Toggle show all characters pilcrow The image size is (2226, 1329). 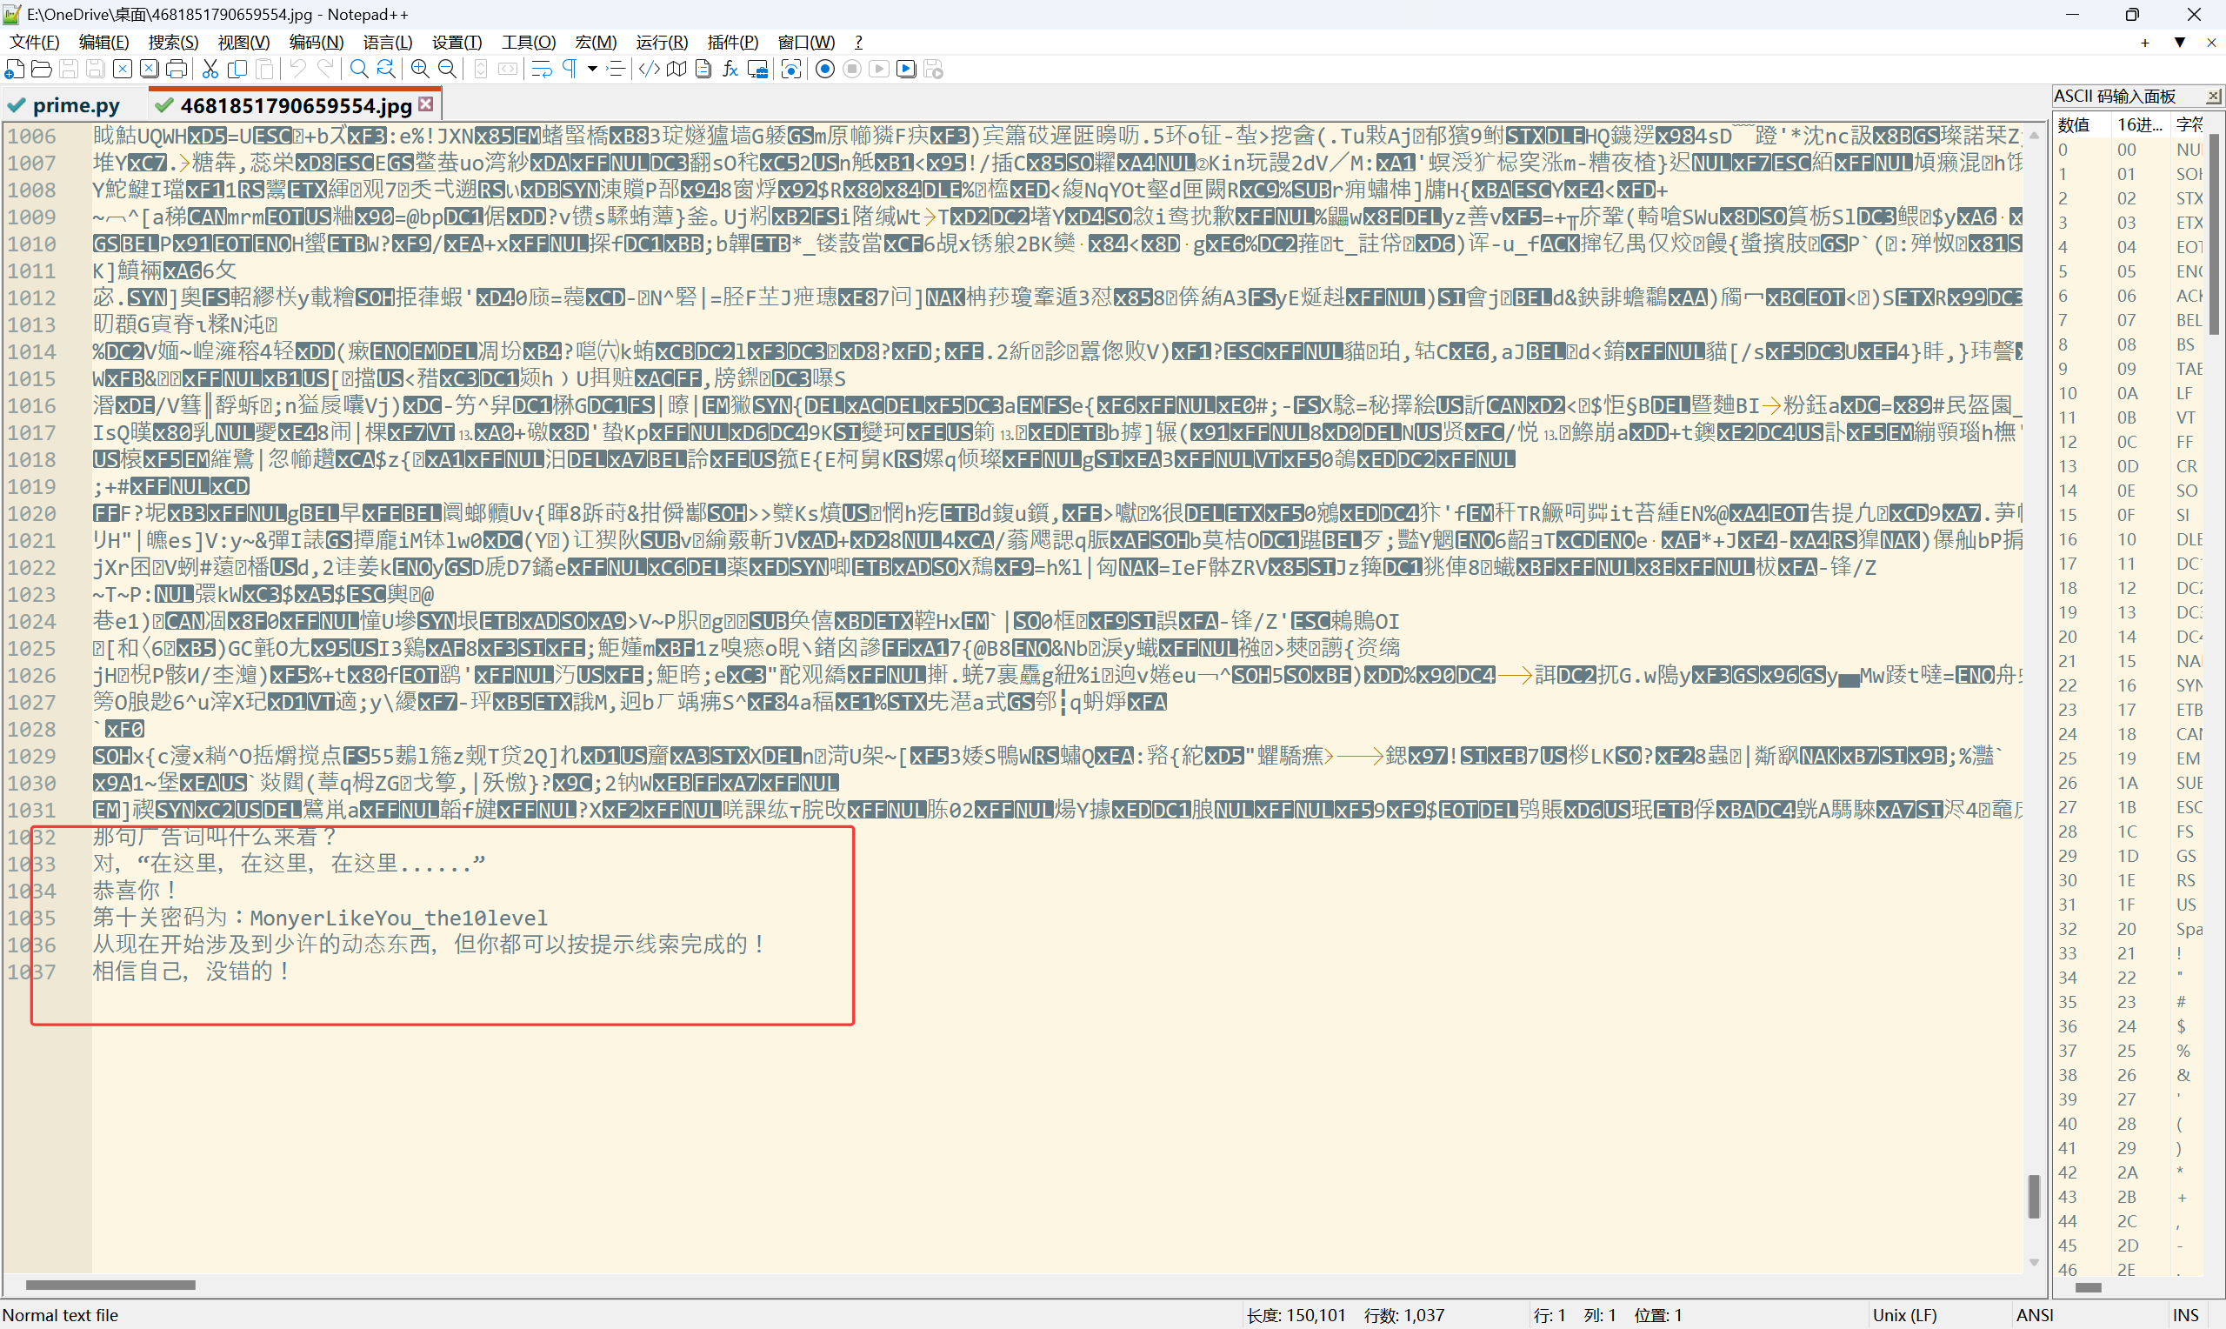(570, 69)
